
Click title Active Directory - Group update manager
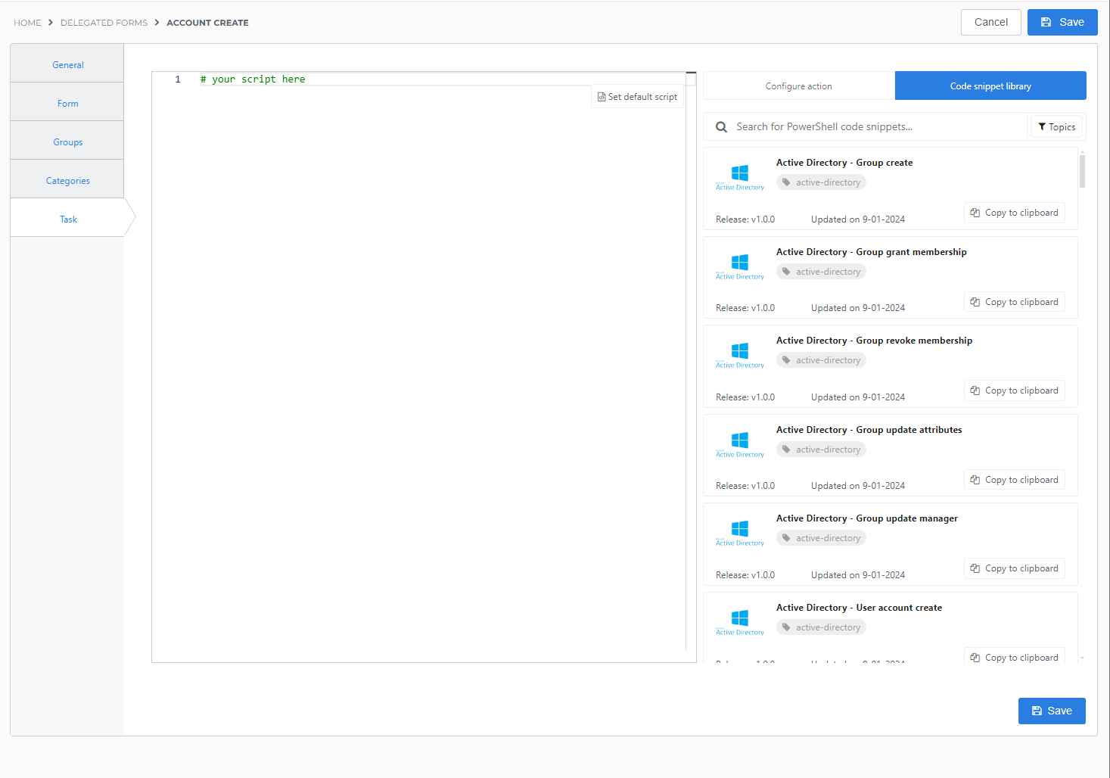(867, 518)
